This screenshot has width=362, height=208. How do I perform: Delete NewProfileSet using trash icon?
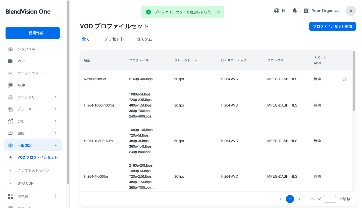[x=345, y=79]
